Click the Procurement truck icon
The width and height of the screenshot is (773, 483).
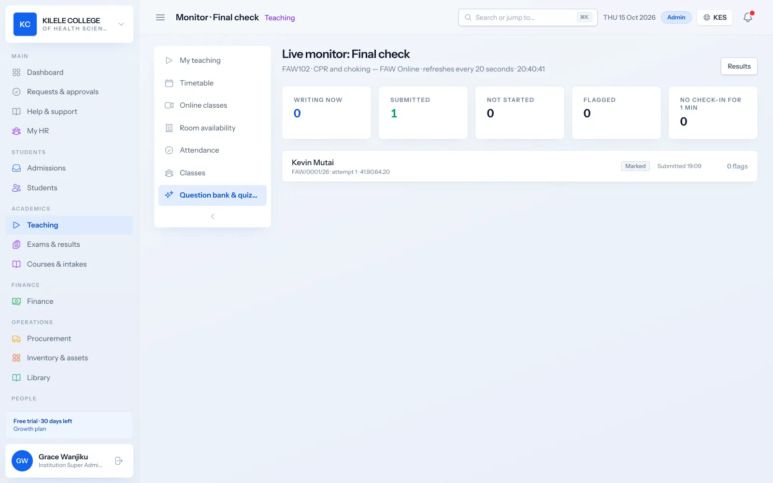click(16, 339)
